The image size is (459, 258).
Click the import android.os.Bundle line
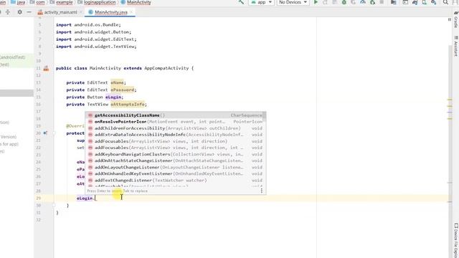pyautogui.click(x=88, y=25)
